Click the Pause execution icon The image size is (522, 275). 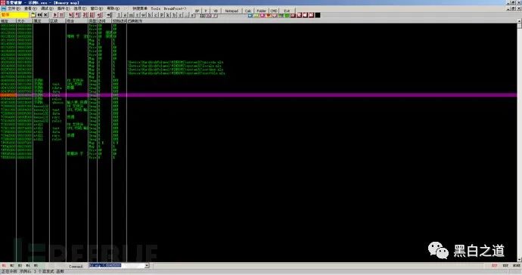click(x=61, y=15)
